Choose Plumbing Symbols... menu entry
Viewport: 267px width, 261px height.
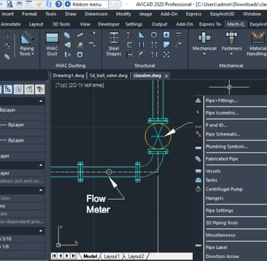point(226,147)
